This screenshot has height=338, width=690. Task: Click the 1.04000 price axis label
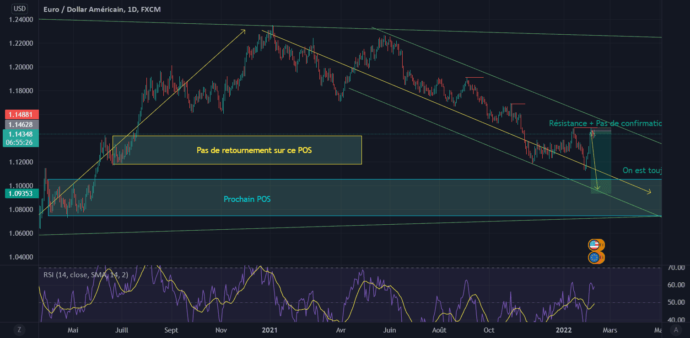tap(21, 257)
